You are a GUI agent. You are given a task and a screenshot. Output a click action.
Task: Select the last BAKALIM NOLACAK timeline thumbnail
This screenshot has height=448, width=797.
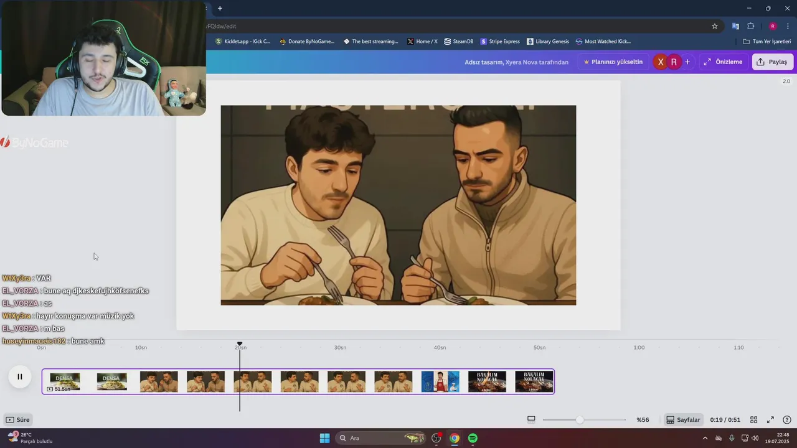(534, 381)
